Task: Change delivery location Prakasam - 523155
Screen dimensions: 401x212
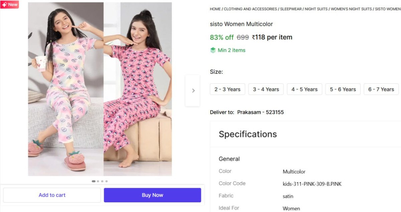Action: 260,112
